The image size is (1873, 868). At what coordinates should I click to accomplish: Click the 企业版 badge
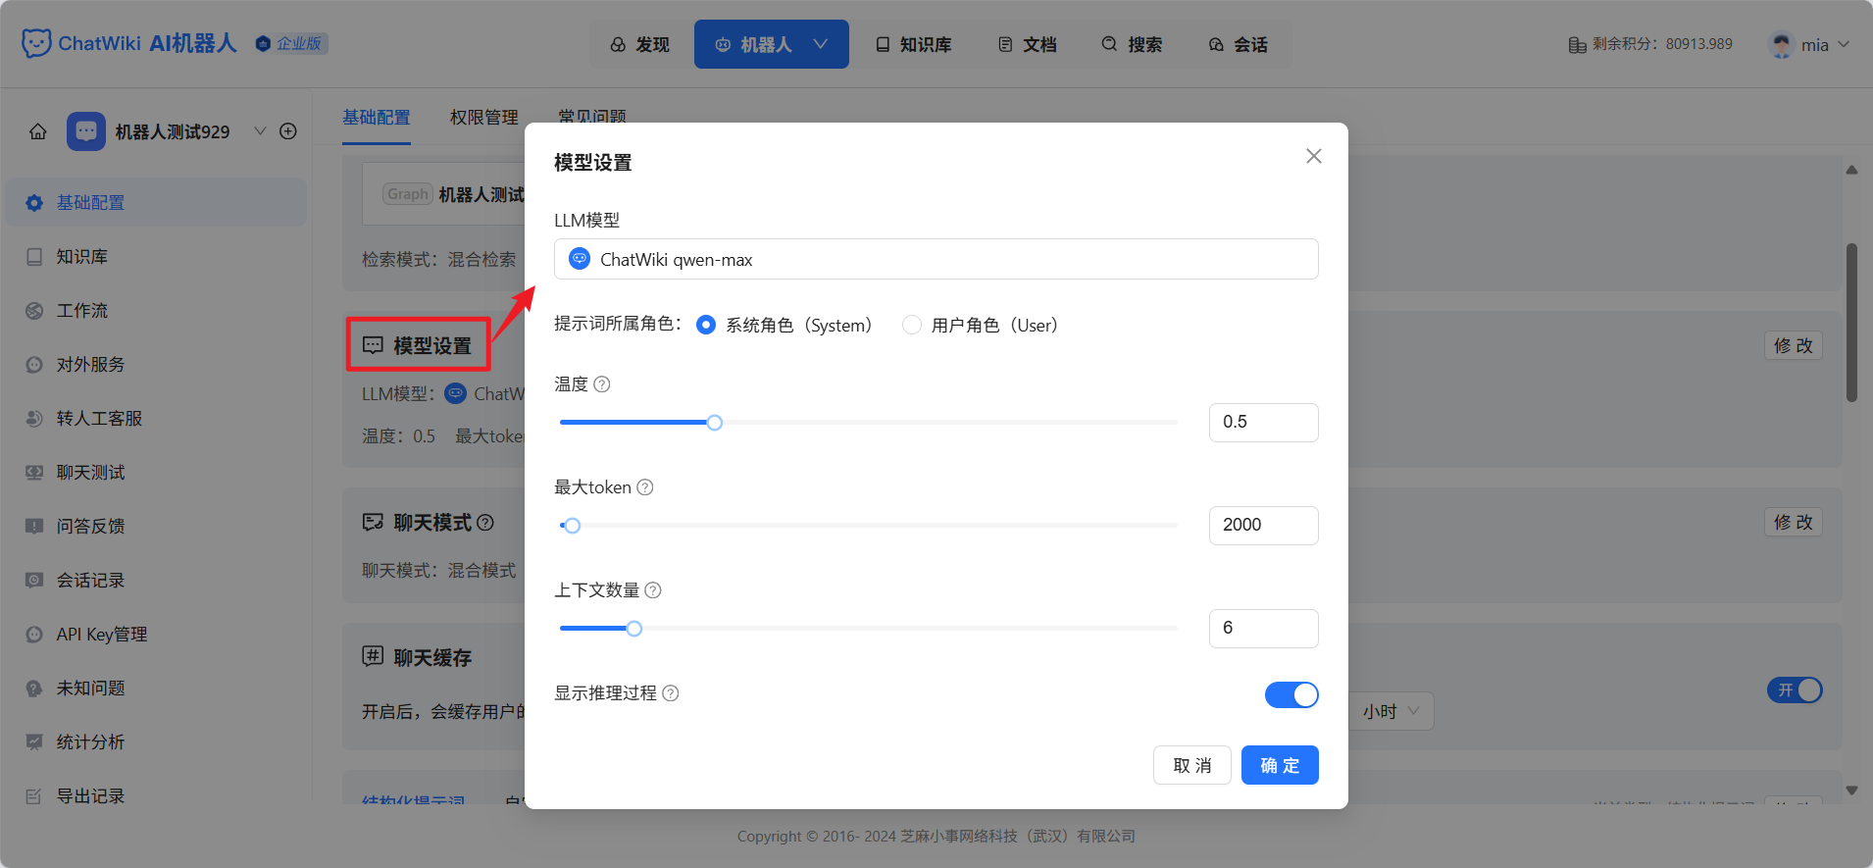click(x=291, y=43)
